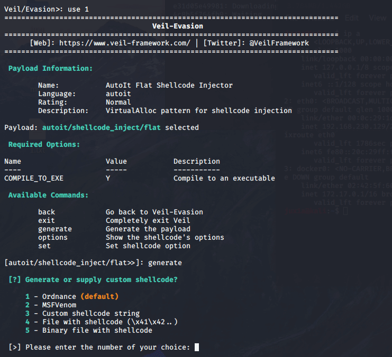Screen dimensions: 392x357
Task: Select option 3 - Custom shellcode string
Action: (83, 314)
